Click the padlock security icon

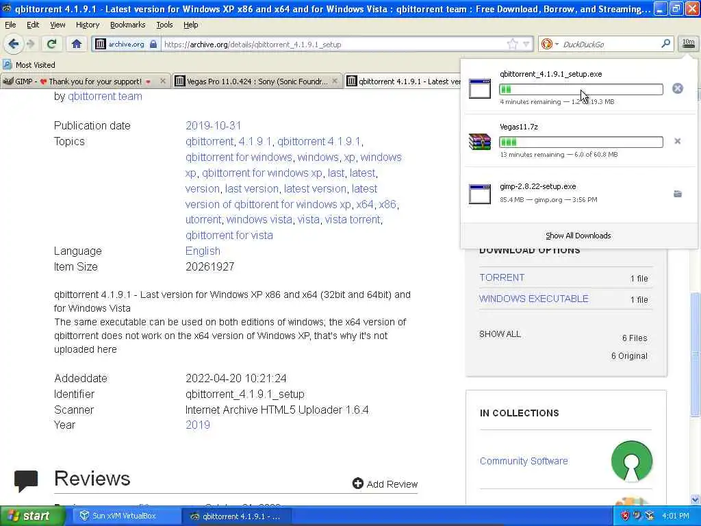(153, 44)
